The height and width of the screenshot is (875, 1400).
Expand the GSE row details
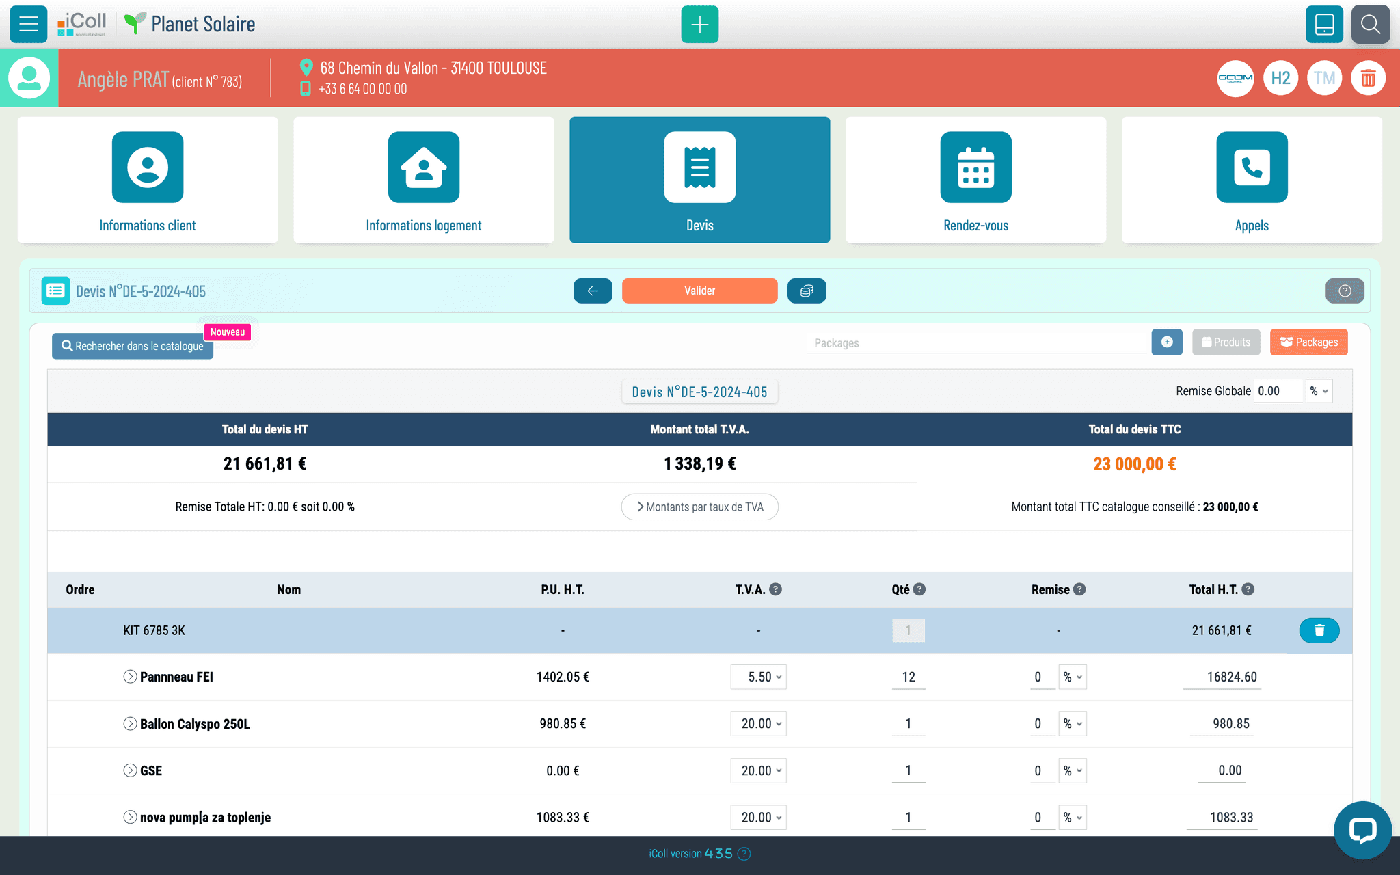coord(130,770)
